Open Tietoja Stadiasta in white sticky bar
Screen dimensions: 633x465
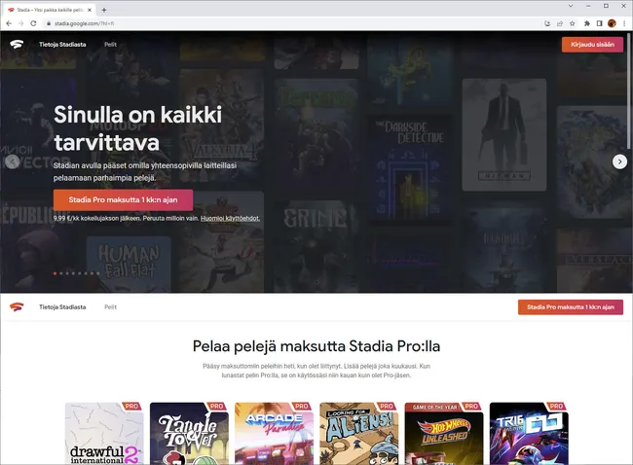[62, 306]
